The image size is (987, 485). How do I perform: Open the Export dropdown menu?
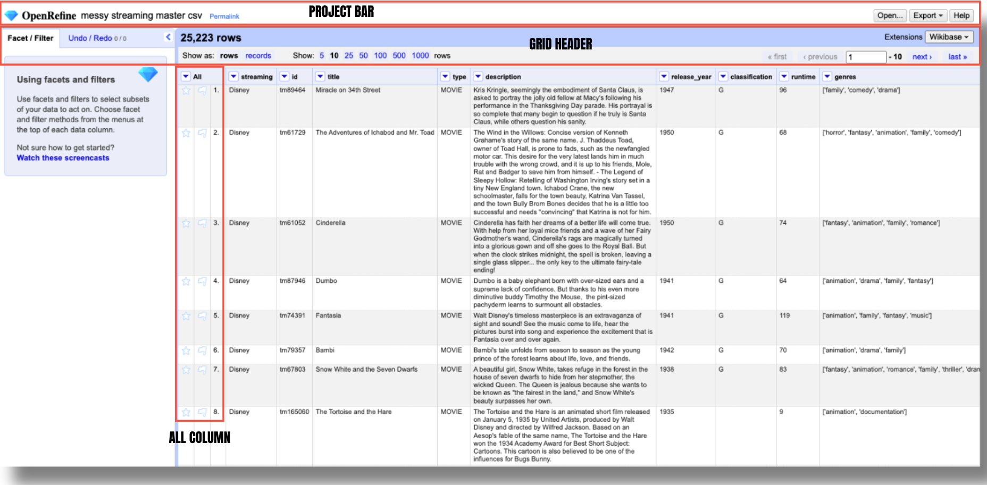pyautogui.click(x=928, y=15)
